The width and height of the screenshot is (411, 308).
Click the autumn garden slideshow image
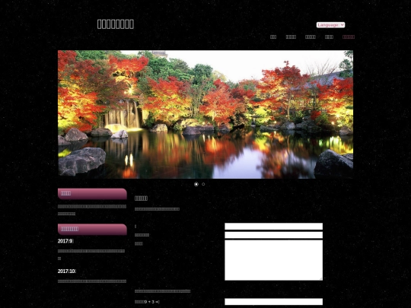(x=205, y=114)
